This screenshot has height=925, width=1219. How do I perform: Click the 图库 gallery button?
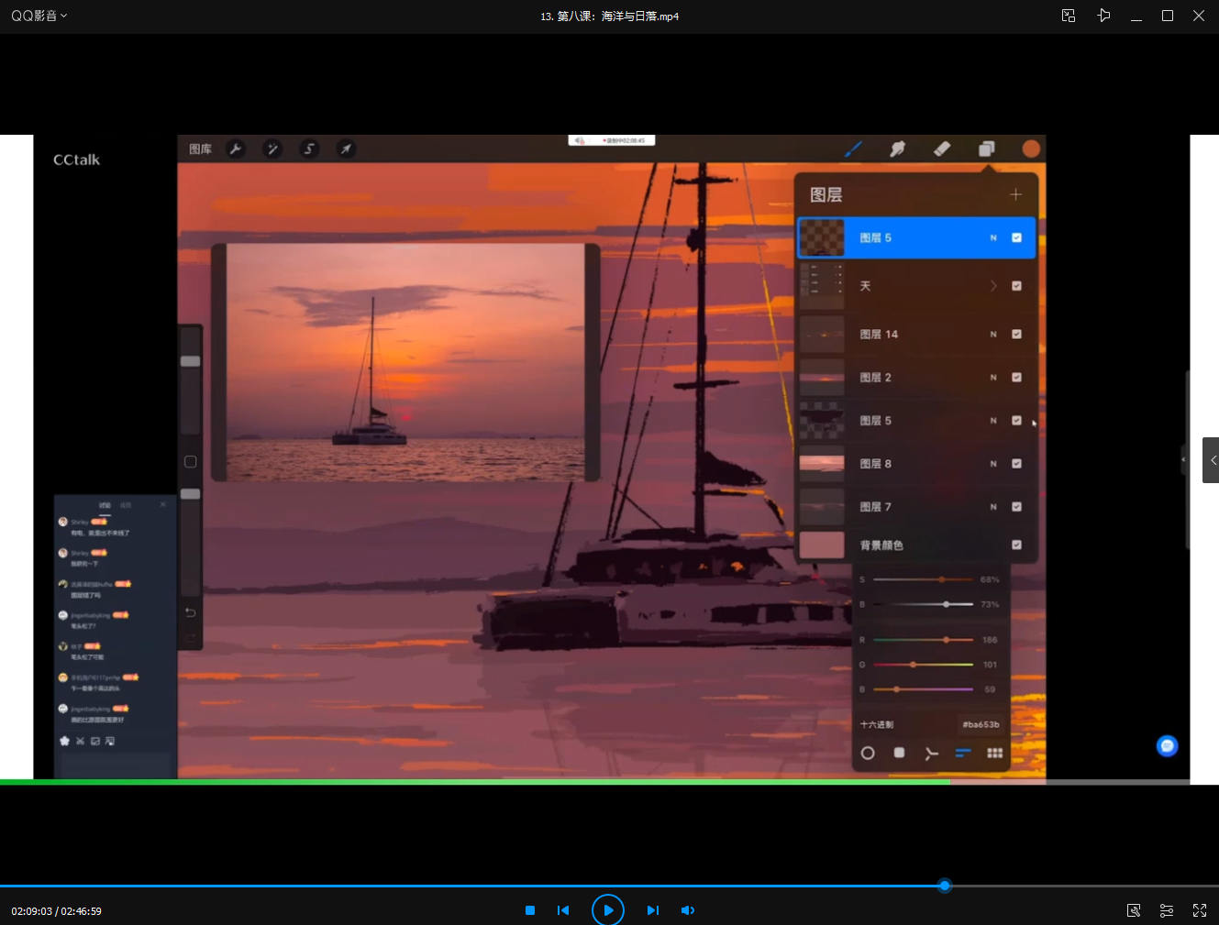pos(200,149)
